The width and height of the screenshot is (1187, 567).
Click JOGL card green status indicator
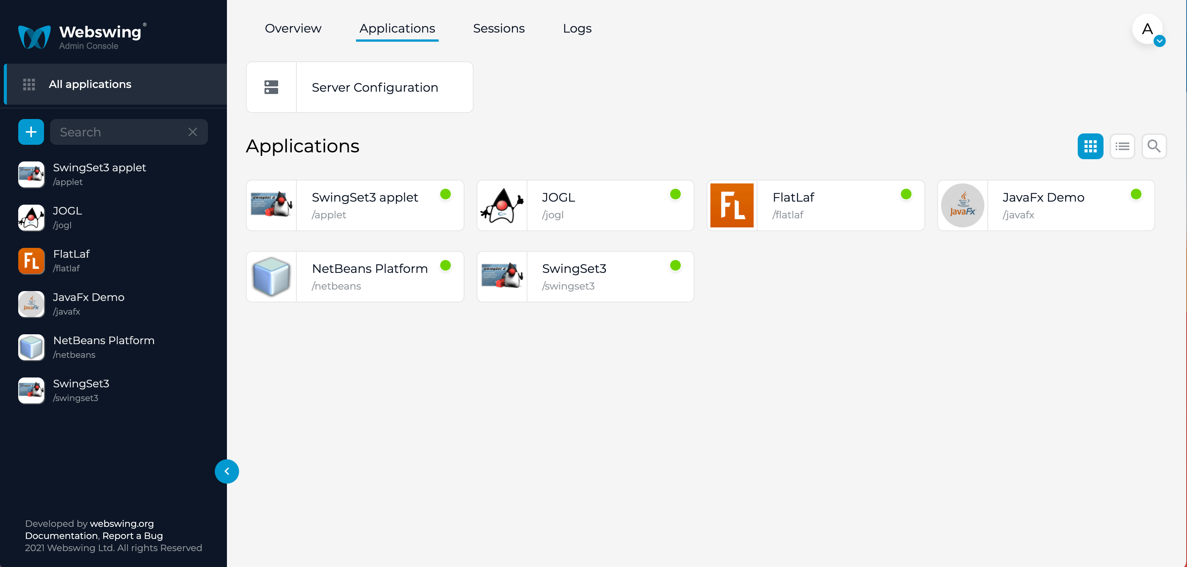pyautogui.click(x=675, y=194)
